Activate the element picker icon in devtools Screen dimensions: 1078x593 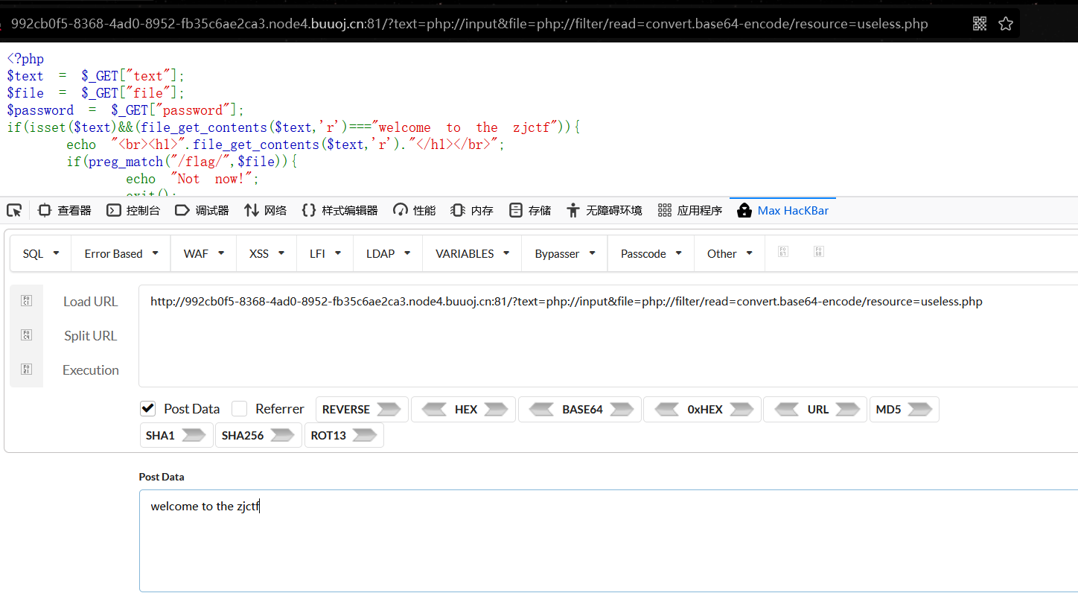[x=14, y=210]
